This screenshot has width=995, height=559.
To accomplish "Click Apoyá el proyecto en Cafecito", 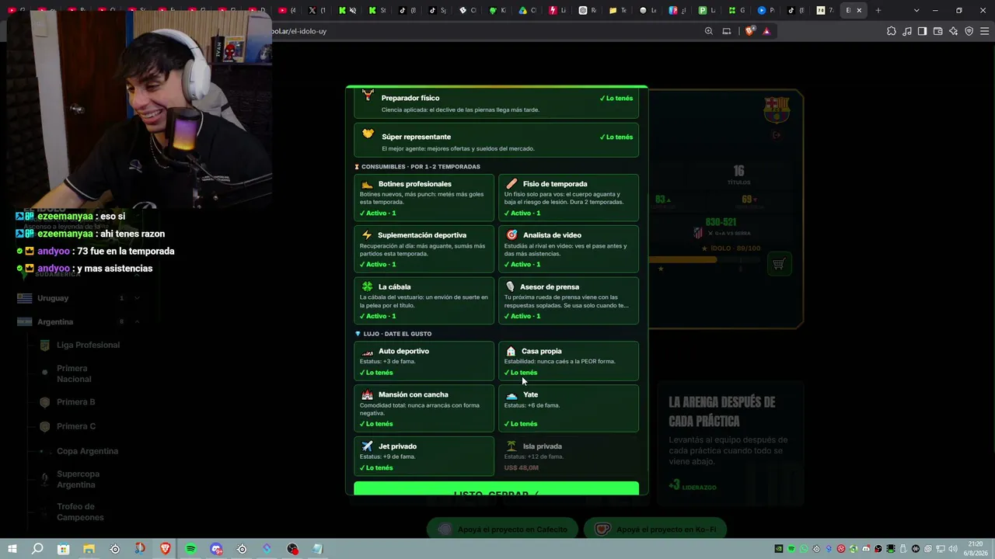I will coord(502,529).
